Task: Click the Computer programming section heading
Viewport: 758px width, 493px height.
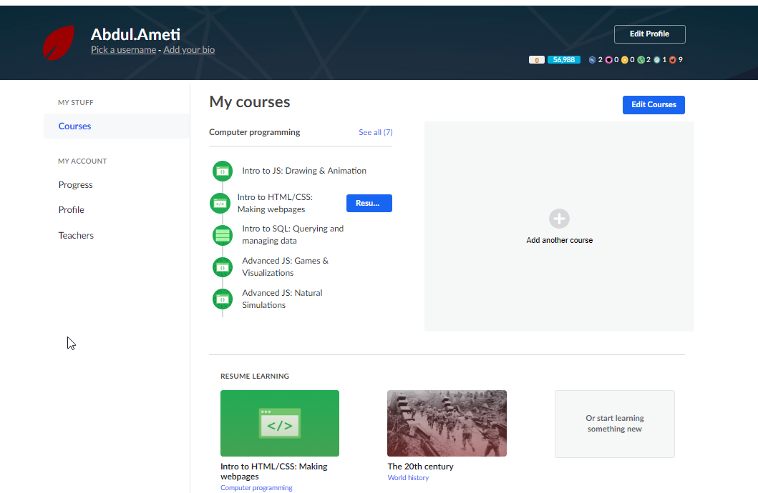Action: [x=254, y=132]
